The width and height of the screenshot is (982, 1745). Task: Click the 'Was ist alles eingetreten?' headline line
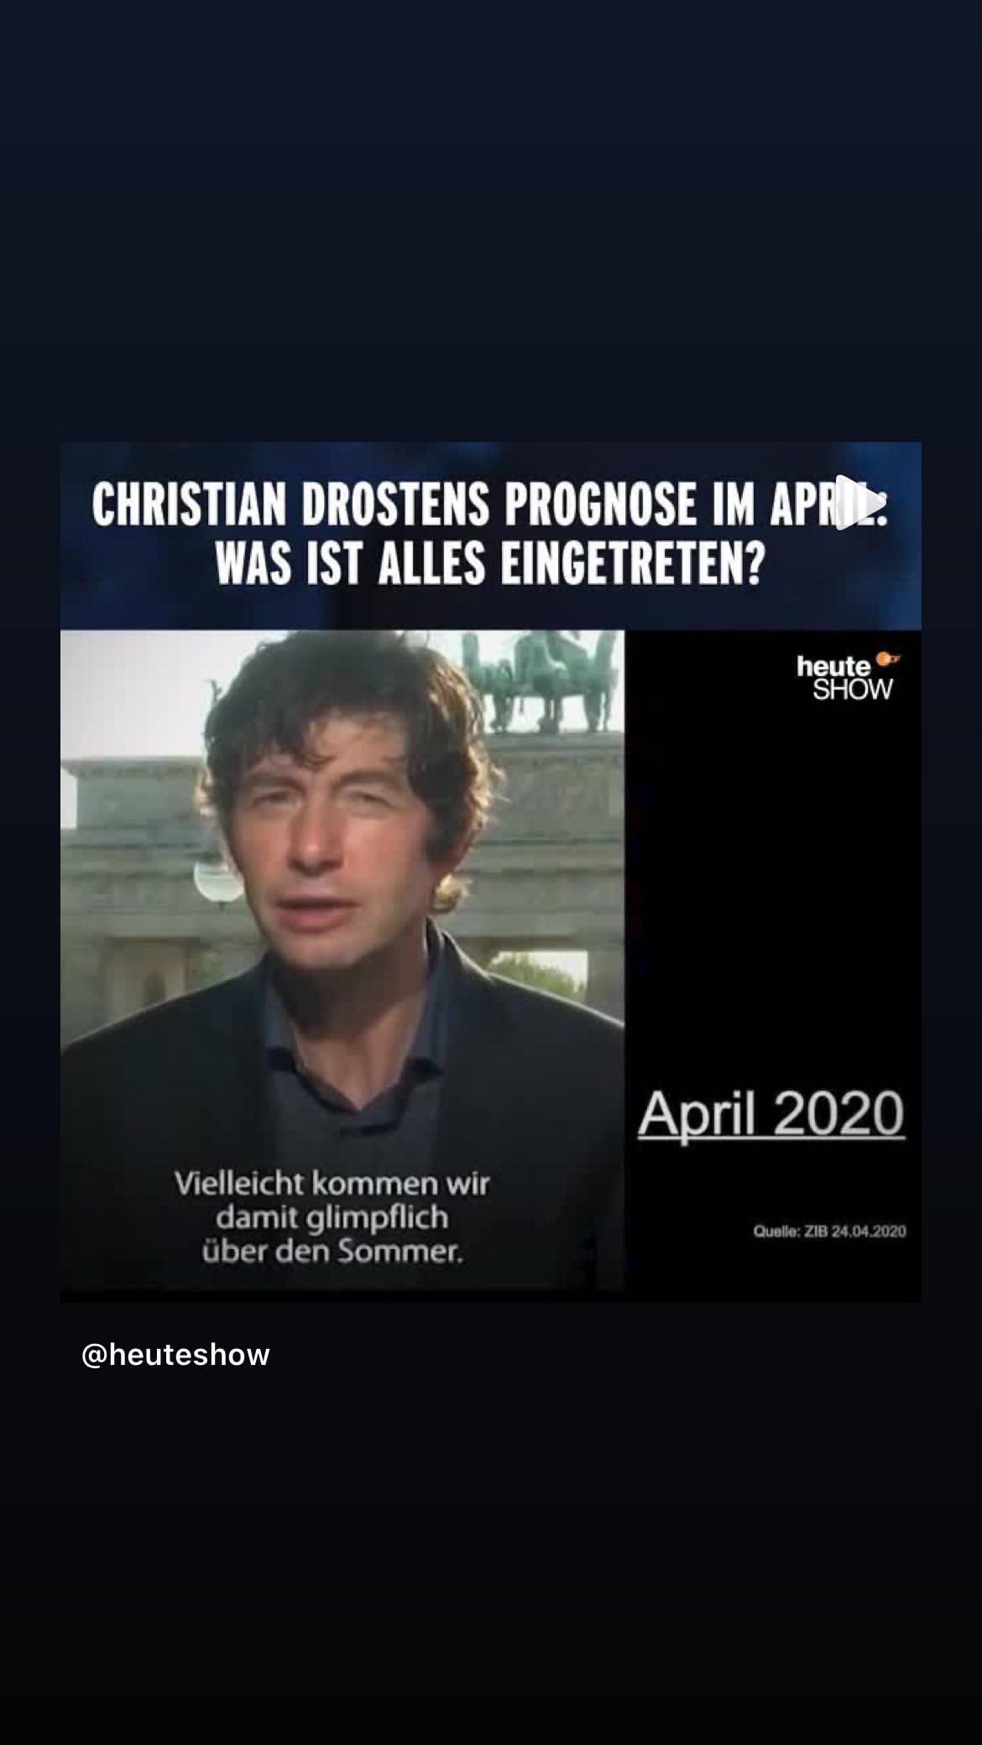[x=490, y=563]
